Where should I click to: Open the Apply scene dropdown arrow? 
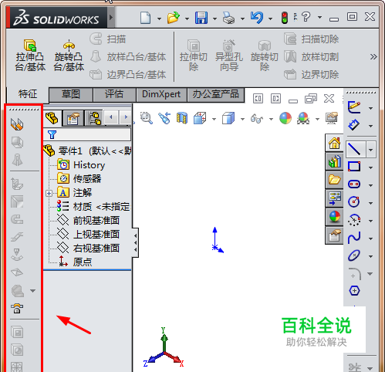[317, 119]
